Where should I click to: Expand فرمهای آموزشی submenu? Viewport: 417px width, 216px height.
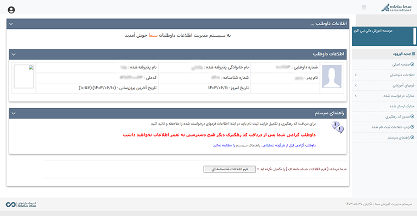pos(384,85)
